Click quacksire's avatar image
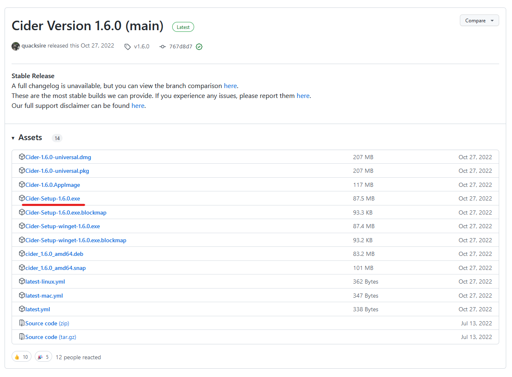This screenshot has height=377, width=512. tap(16, 46)
